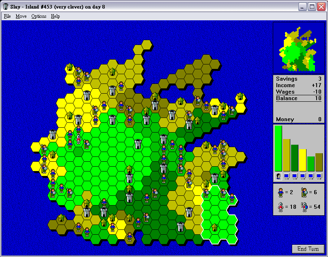Image resolution: width=328 pixels, height=257 pixels.
Task: Click the Money value 0
Action: click(319, 119)
